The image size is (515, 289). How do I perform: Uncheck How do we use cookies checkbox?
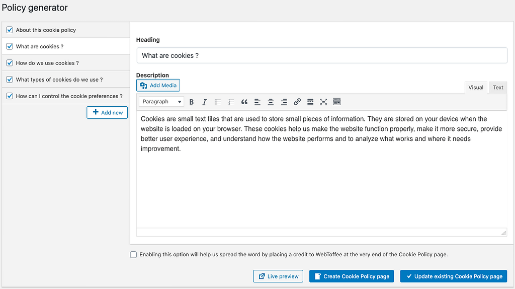pos(10,63)
